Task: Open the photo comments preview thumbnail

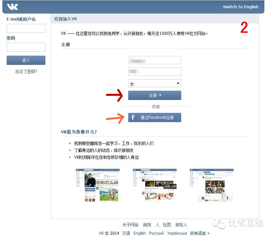Action: 211,185
